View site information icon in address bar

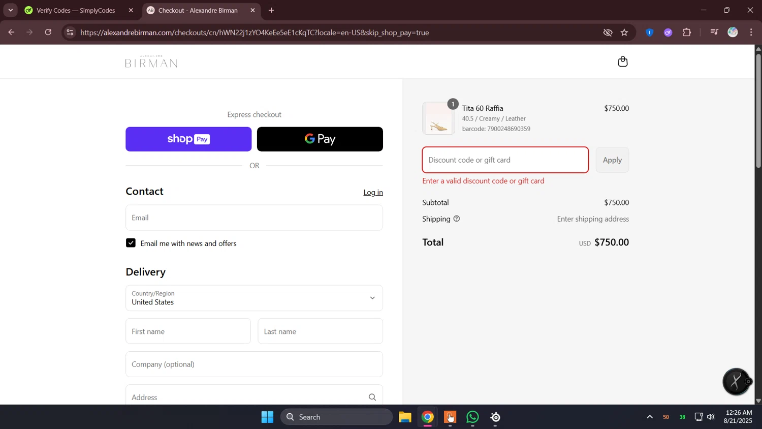point(70,33)
